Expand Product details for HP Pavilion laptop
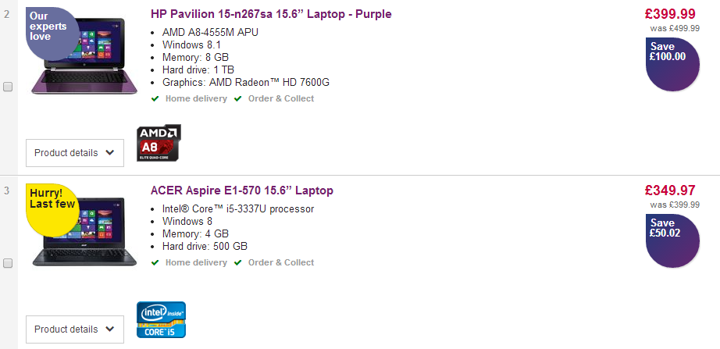 (75, 153)
